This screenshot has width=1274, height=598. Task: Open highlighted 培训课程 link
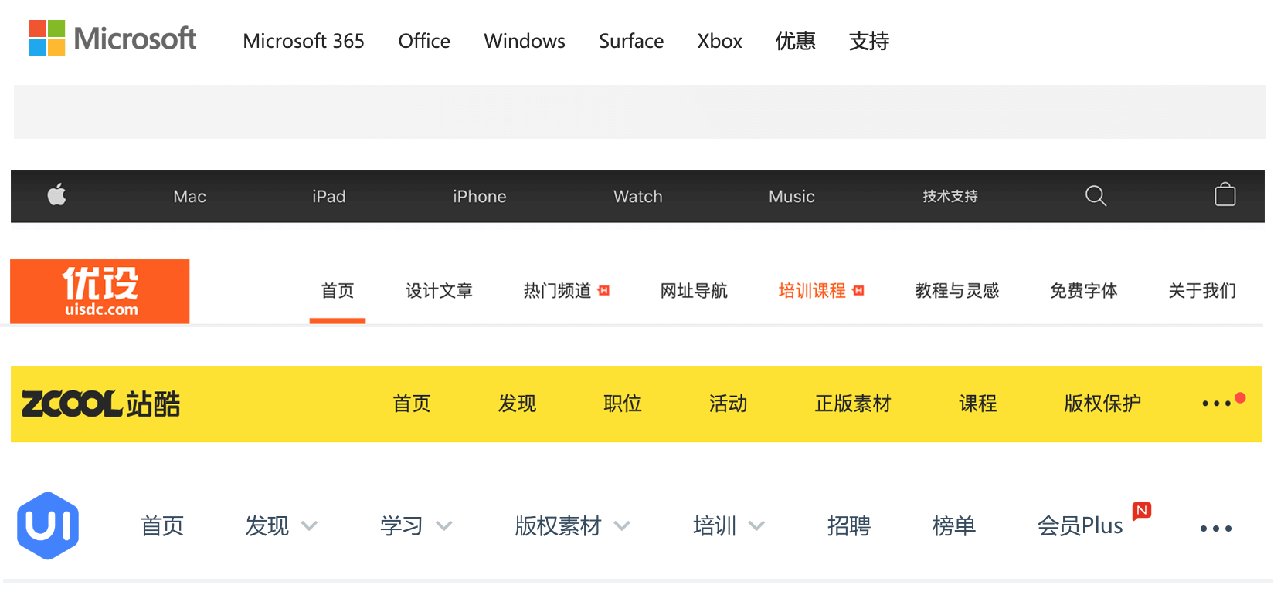[812, 291]
